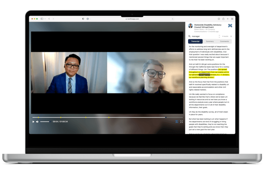The image size is (264, 175).
Task: Enter fullscreen video mode
Action: 181,122
